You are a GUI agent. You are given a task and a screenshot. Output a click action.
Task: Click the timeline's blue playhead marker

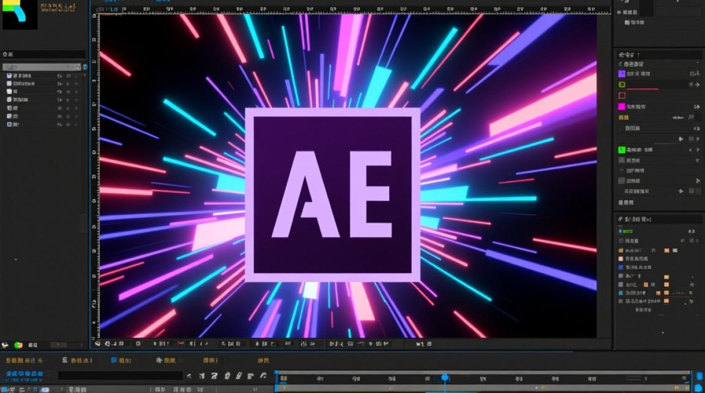tap(445, 377)
